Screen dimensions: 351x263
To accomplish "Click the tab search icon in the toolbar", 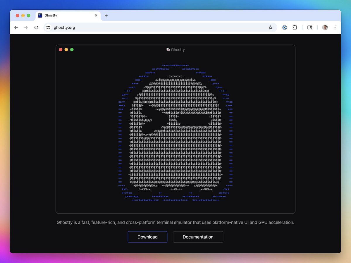I will point(310,27).
